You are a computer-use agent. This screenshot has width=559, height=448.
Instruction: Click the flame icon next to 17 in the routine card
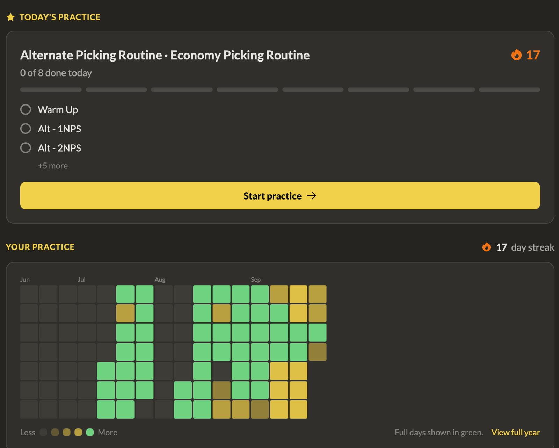pos(516,55)
